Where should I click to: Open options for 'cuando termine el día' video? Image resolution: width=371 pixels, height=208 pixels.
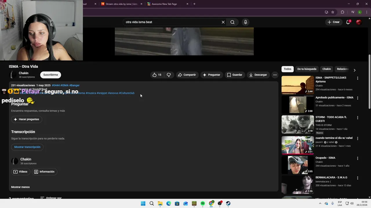pos(358,138)
